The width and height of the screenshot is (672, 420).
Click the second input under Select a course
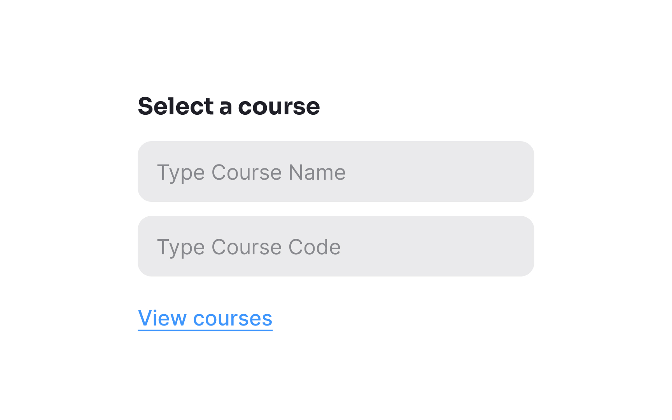(x=336, y=246)
